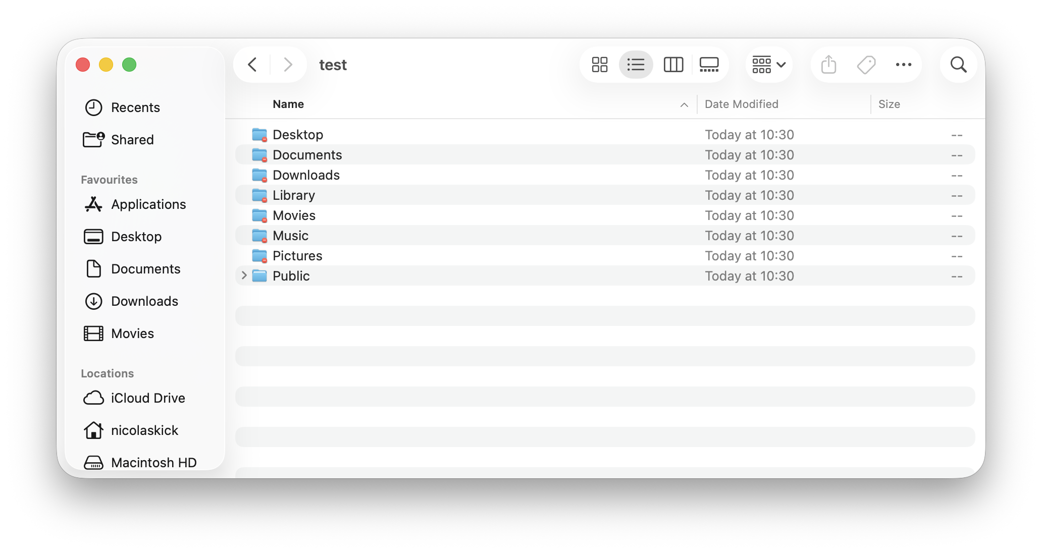Open the nicolaskick home folder
The height and width of the screenshot is (553, 1042).
click(x=144, y=430)
